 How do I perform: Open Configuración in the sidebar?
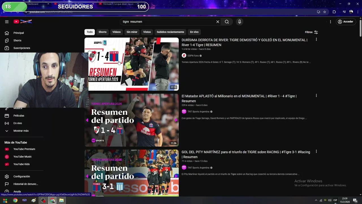[x=21, y=177]
